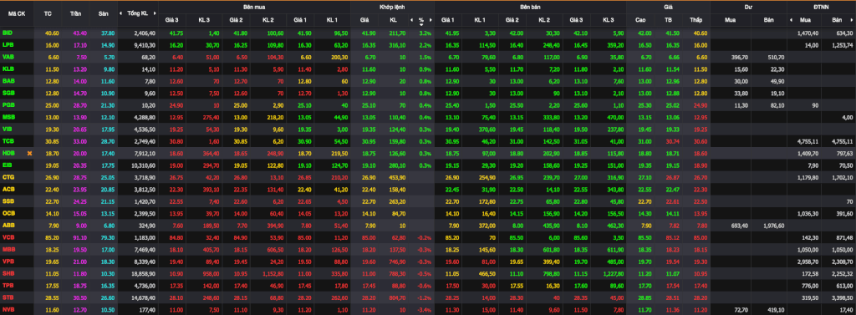Select the OCB ticker symbol
This screenshot has height=315, width=856.
coord(8,213)
